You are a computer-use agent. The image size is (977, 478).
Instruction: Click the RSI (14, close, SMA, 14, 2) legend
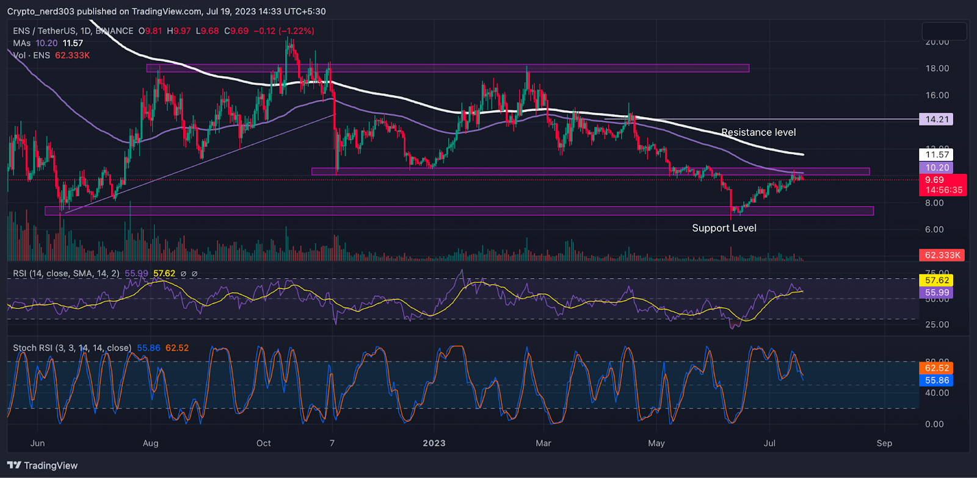[x=67, y=273]
